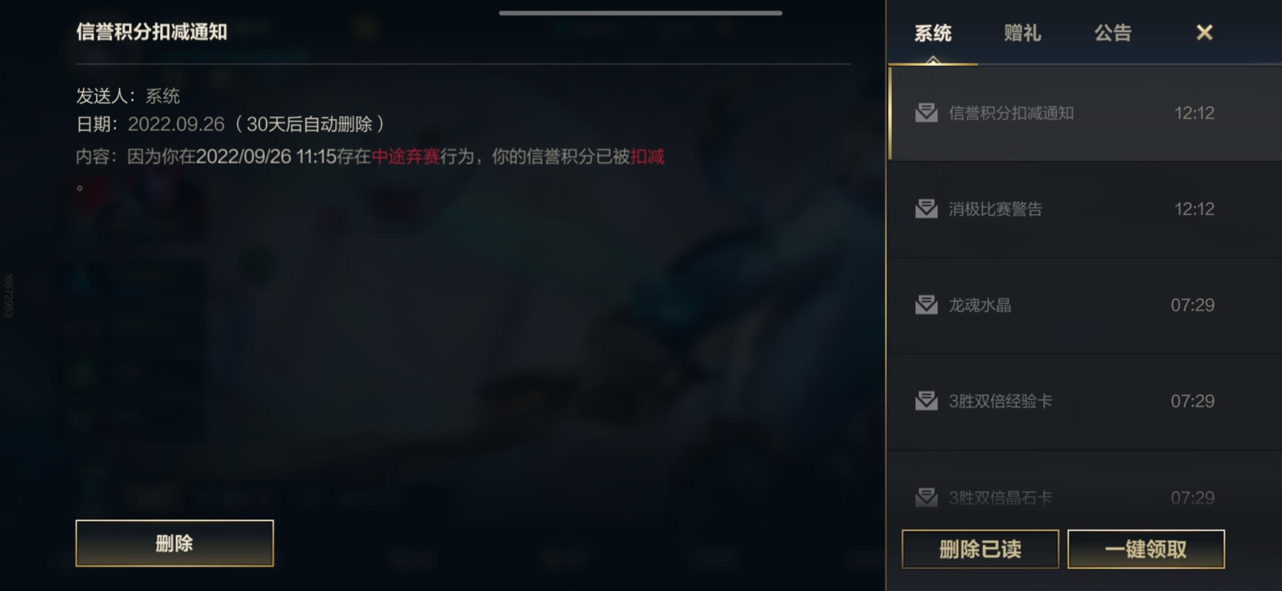Image resolution: width=1282 pixels, height=591 pixels.
Task: Click the red 中途弃赛 text
Action: coord(405,157)
